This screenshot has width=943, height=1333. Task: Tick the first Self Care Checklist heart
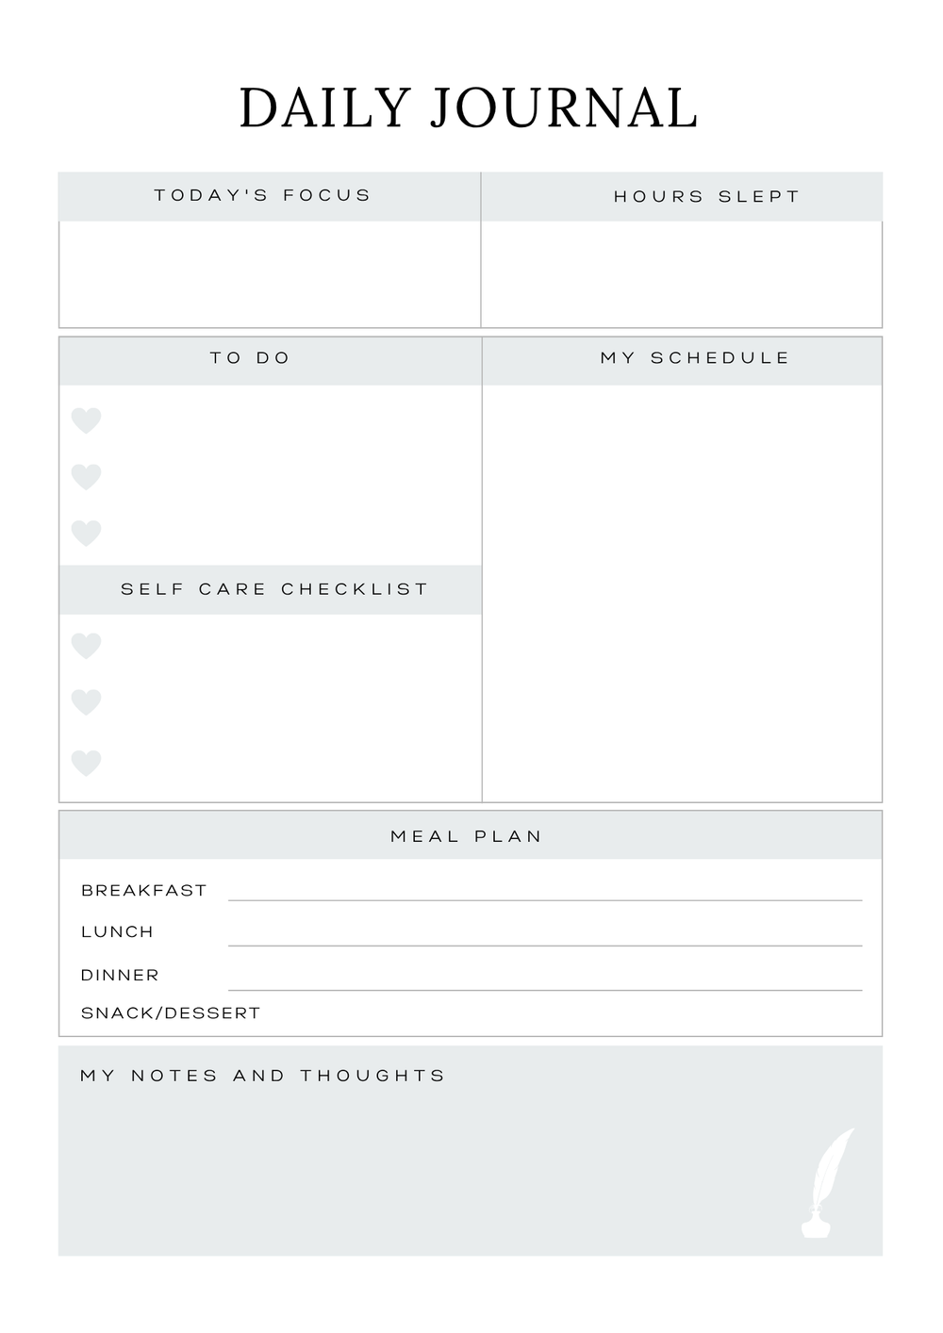click(x=86, y=646)
